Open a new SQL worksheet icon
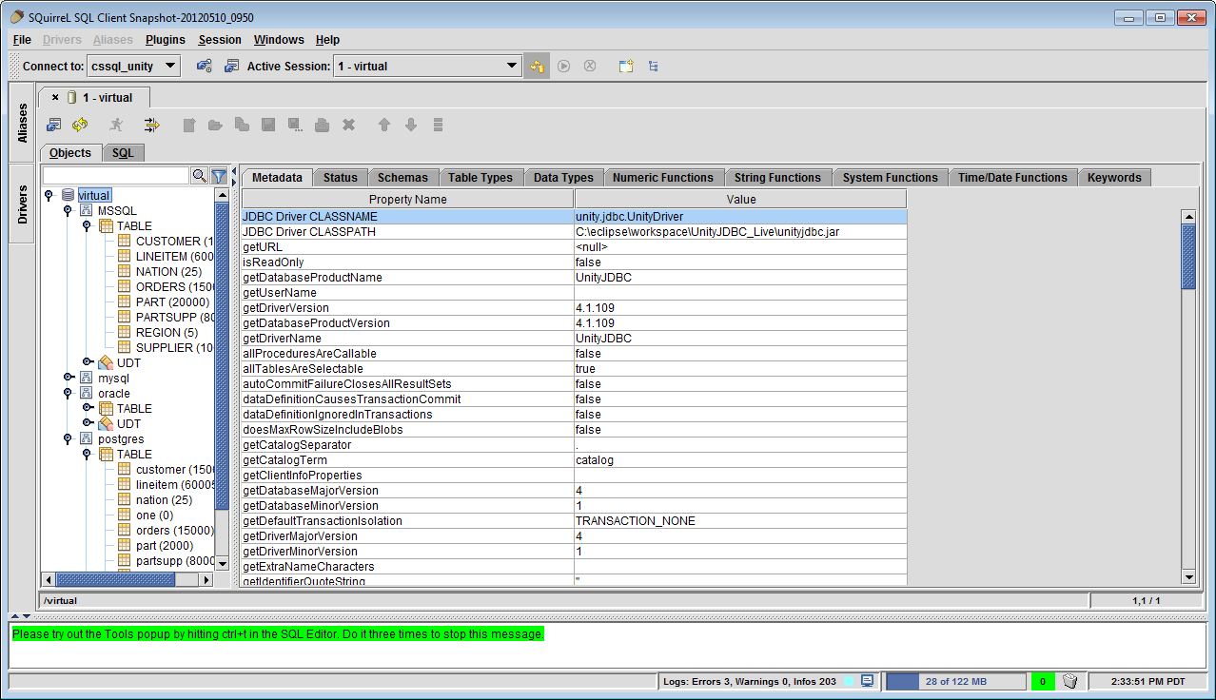The width and height of the screenshot is (1216, 700). [x=626, y=67]
